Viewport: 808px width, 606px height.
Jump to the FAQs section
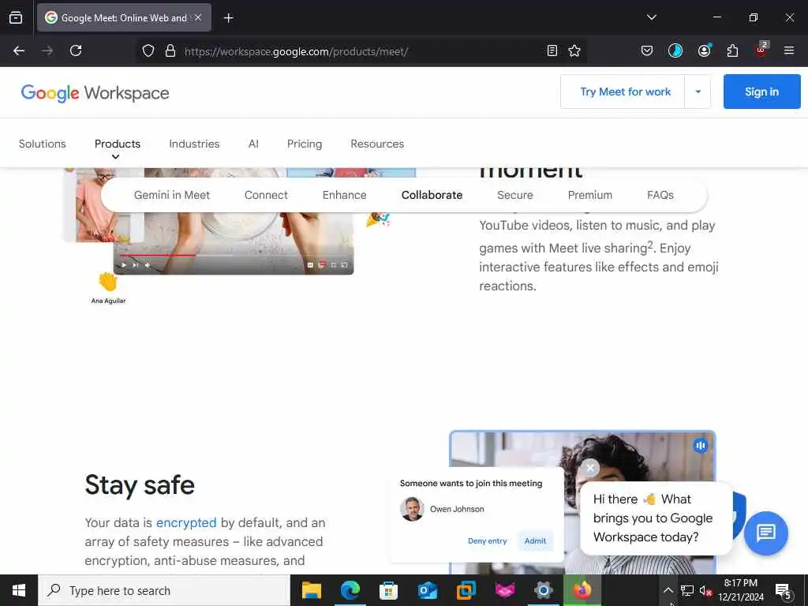(x=660, y=196)
